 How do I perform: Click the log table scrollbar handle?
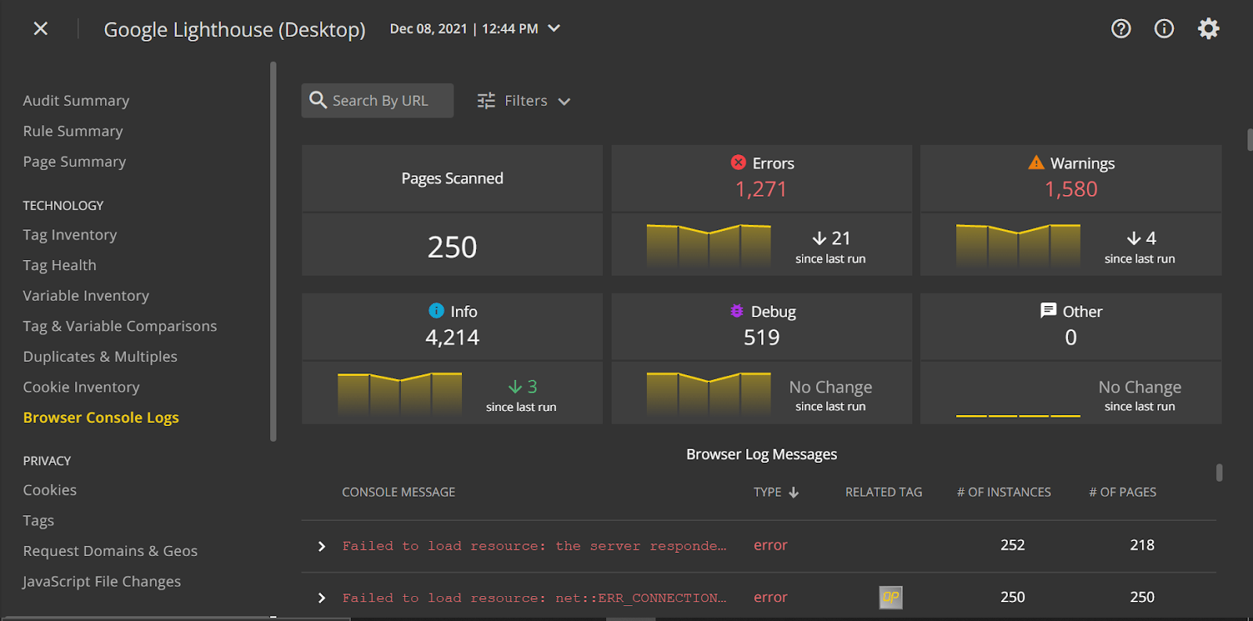pos(1219,472)
